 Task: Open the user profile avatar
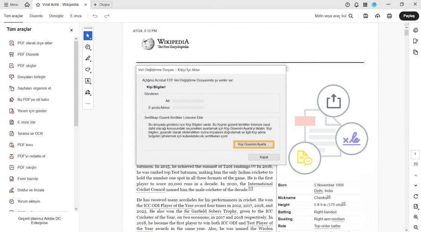[374, 4]
